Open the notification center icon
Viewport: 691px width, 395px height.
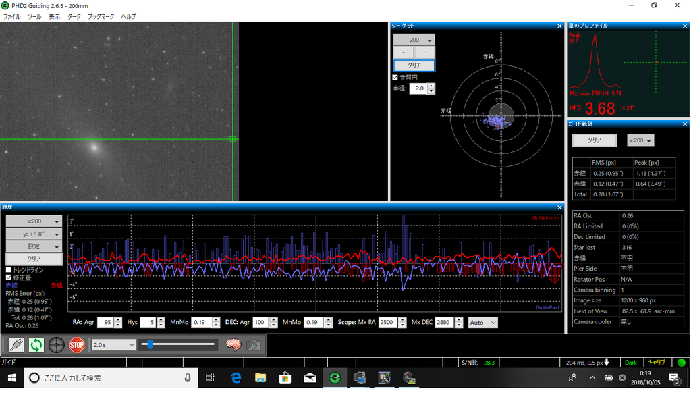pyautogui.click(x=674, y=378)
